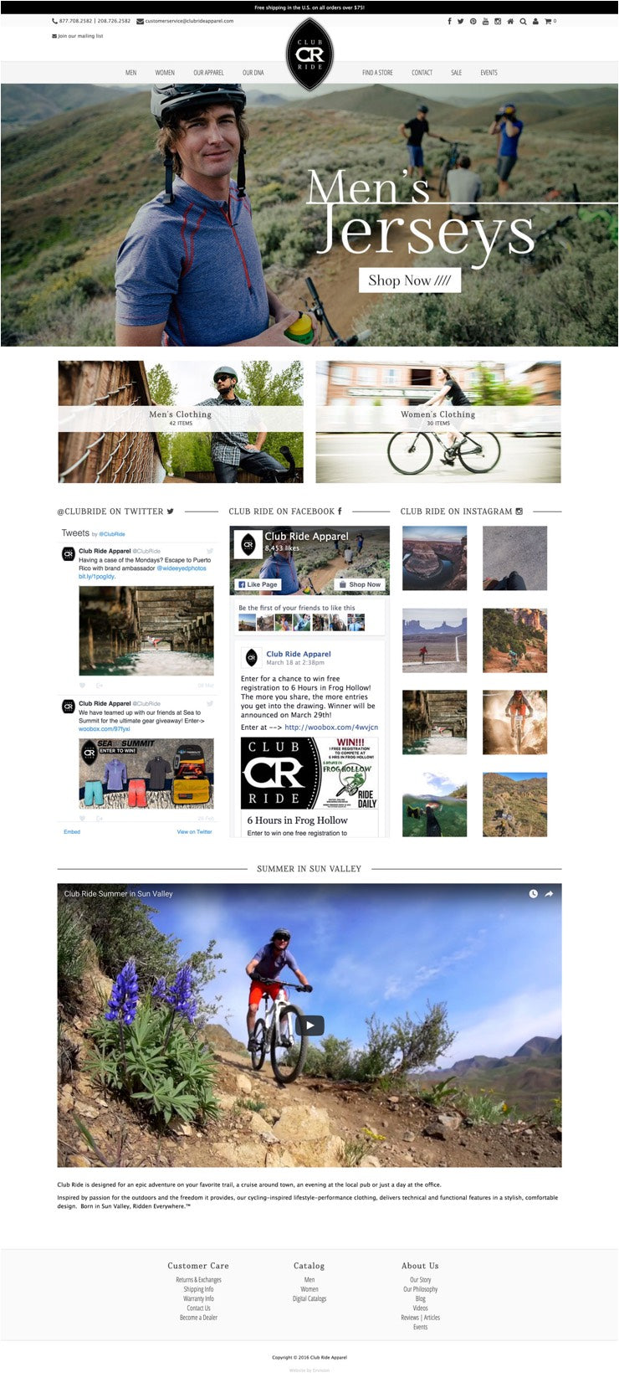View the shopping cart icon

coord(550,21)
